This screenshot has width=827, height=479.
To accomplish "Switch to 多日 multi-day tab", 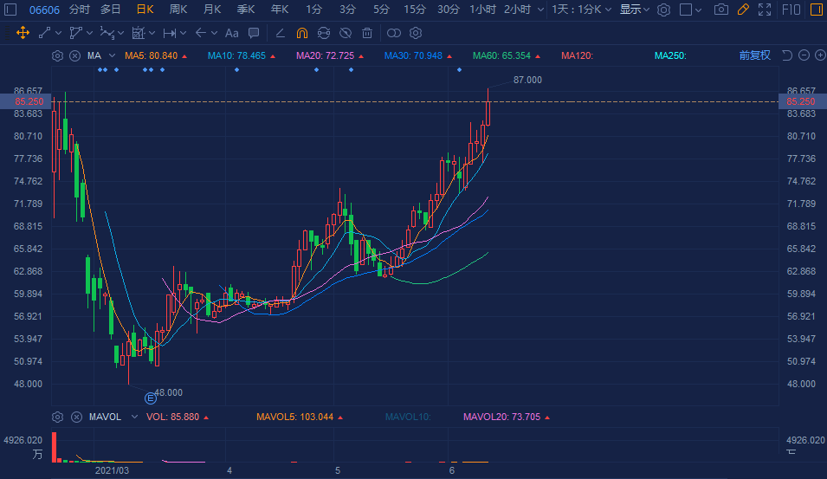I will coord(111,10).
